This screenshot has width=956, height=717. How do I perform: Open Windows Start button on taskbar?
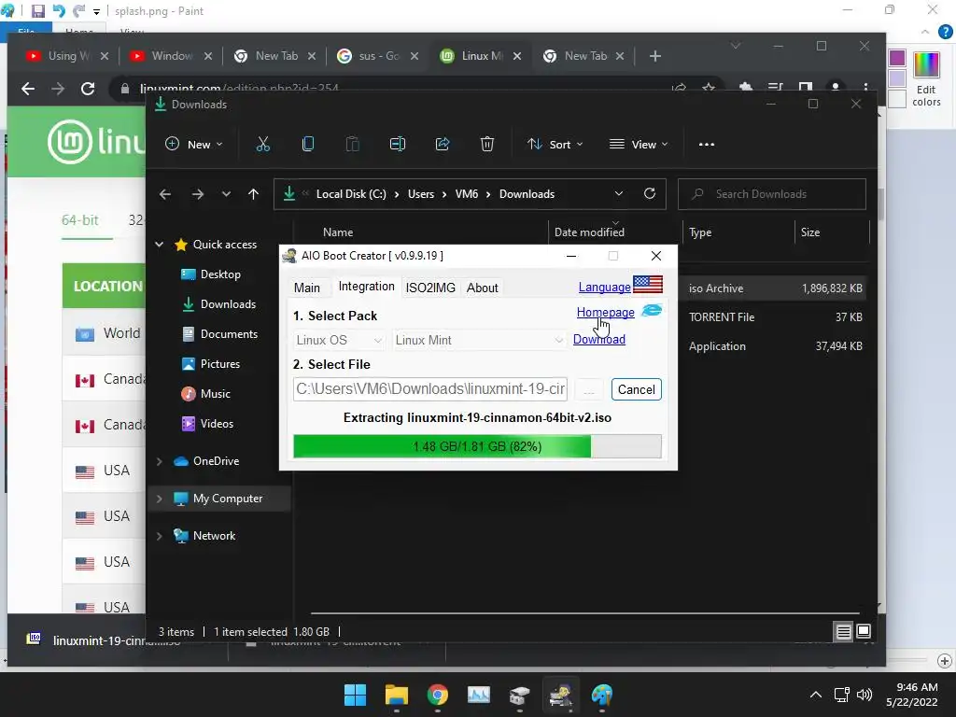point(355,695)
